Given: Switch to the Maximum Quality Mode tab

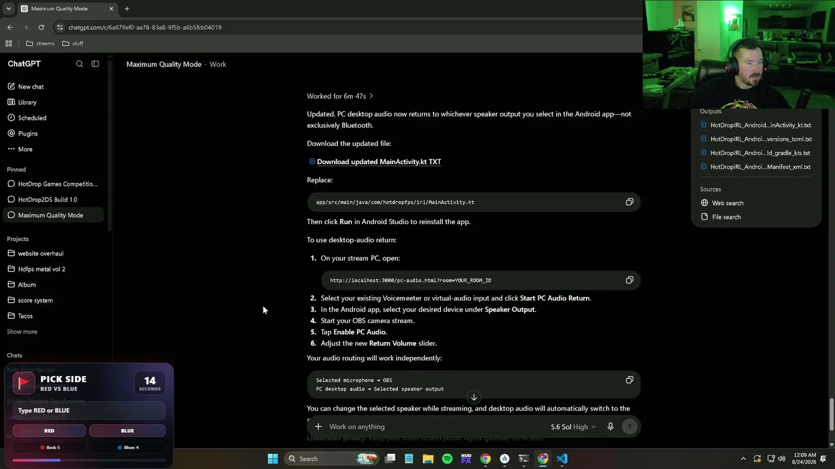Looking at the screenshot, I should [x=67, y=9].
